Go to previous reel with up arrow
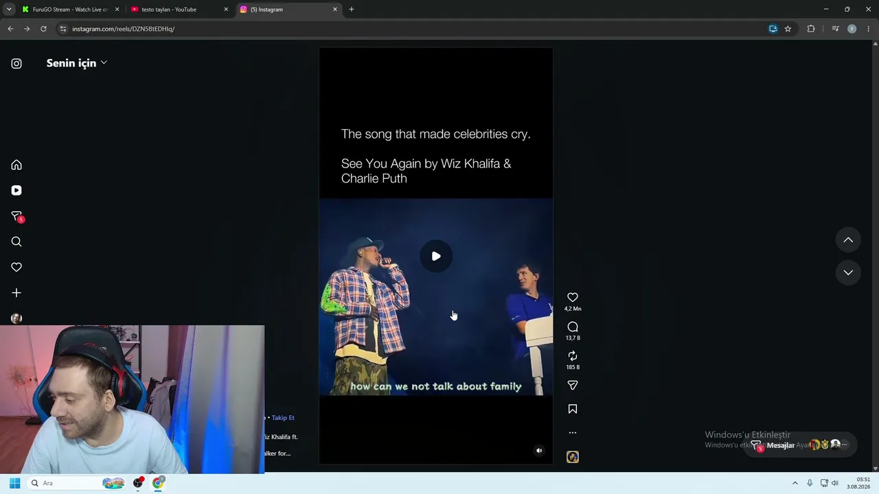This screenshot has height=494, width=879. tap(848, 240)
